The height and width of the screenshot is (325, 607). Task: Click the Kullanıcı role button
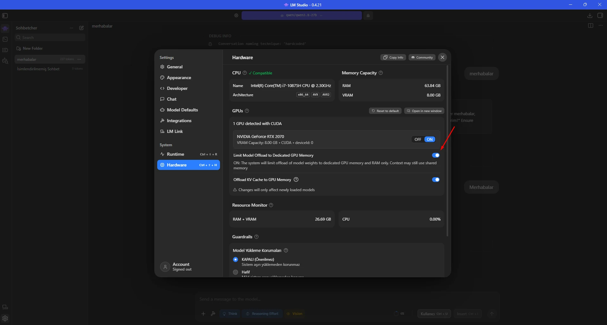pyautogui.click(x=434, y=314)
